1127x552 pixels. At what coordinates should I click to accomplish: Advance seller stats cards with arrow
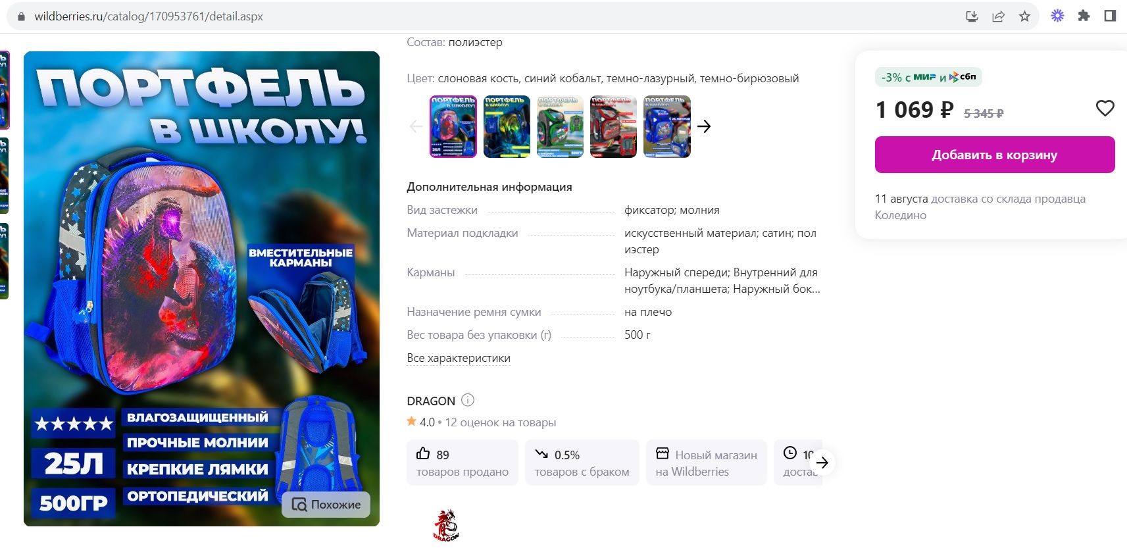pyautogui.click(x=822, y=463)
